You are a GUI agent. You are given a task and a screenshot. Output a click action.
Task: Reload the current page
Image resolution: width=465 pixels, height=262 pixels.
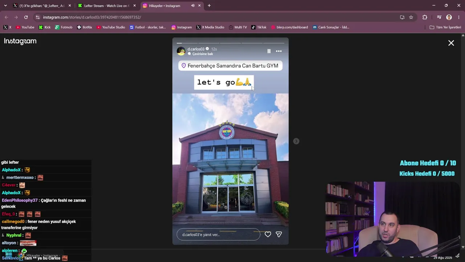point(26,17)
